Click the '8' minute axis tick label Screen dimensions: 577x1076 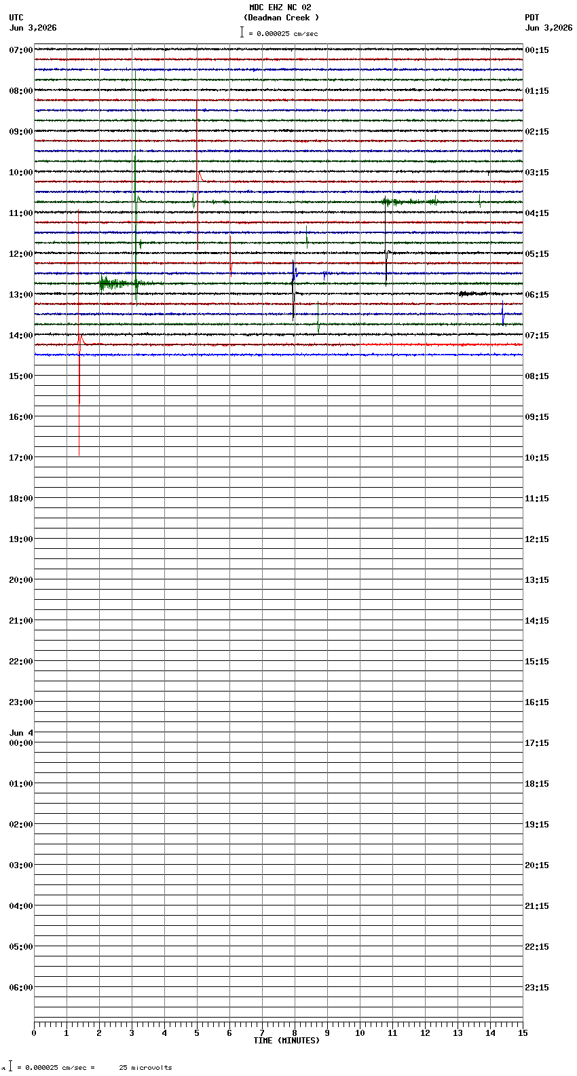point(295,1033)
